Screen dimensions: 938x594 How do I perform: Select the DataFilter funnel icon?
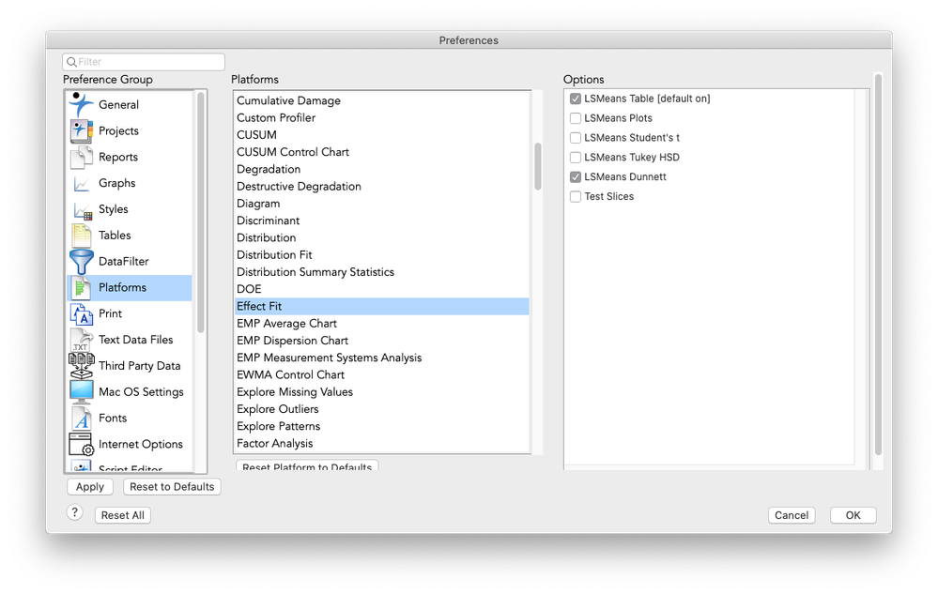(81, 262)
